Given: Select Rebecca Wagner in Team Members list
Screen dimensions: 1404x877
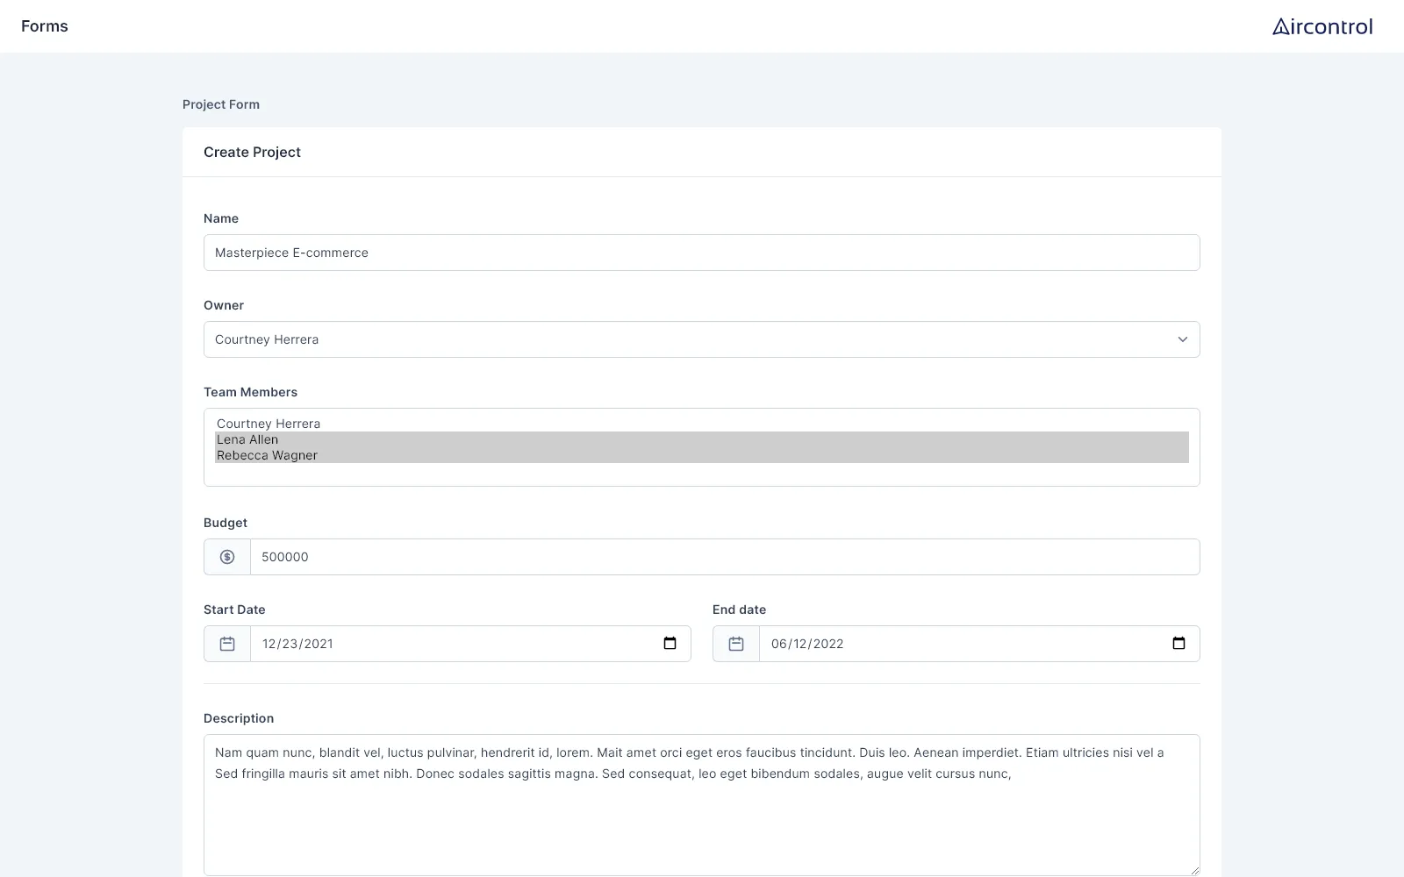Looking at the screenshot, I should coord(702,455).
